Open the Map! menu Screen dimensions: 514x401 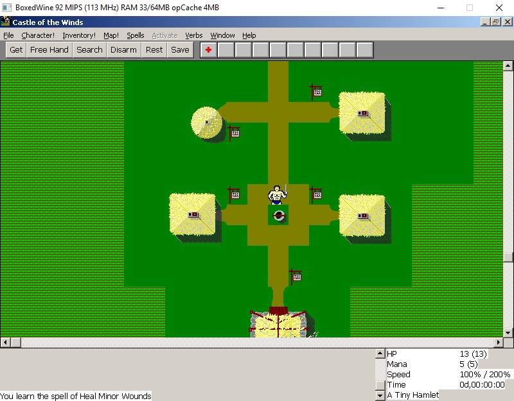(111, 35)
